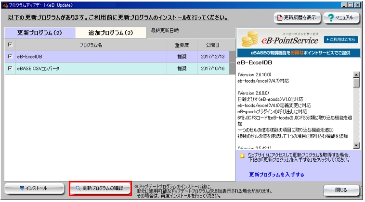This screenshot has width=365, height=202.
Task: Maximize the eB-Update window
Action: 351,5
